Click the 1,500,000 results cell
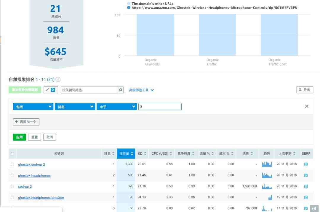Screen dimensions: 320x212 click(249, 186)
